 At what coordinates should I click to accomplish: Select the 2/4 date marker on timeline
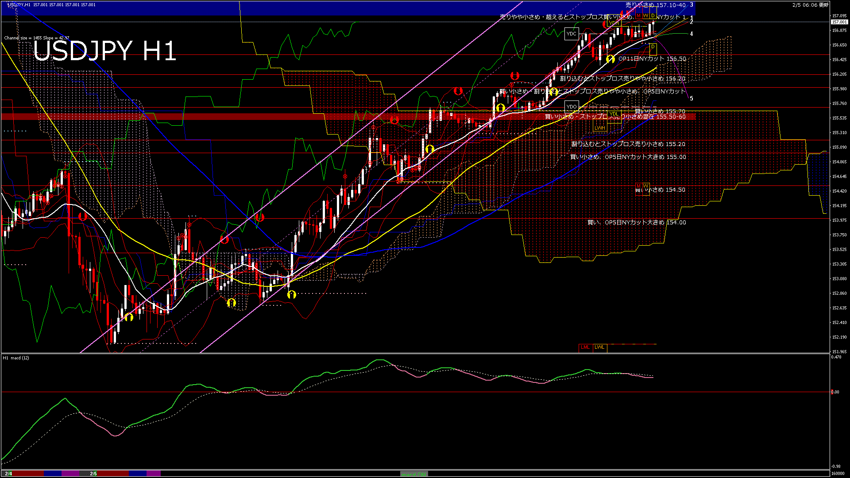point(8,474)
